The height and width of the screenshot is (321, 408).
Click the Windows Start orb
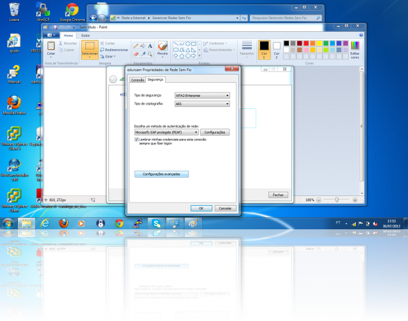[8, 224]
